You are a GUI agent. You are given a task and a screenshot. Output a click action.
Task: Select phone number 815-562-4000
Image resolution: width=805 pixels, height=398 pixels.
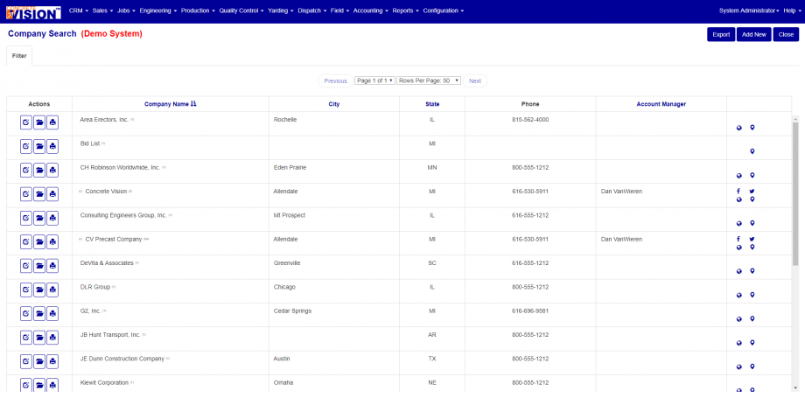530,119
